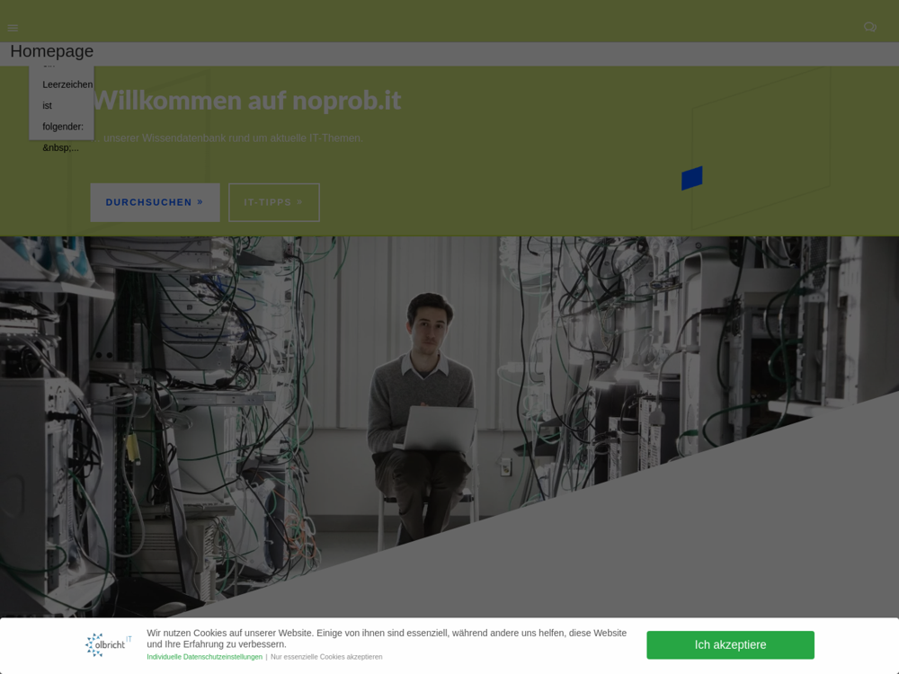This screenshot has height=674, width=899.
Task: Click the Wissensdatenbank subtitle text
Action: click(x=232, y=138)
